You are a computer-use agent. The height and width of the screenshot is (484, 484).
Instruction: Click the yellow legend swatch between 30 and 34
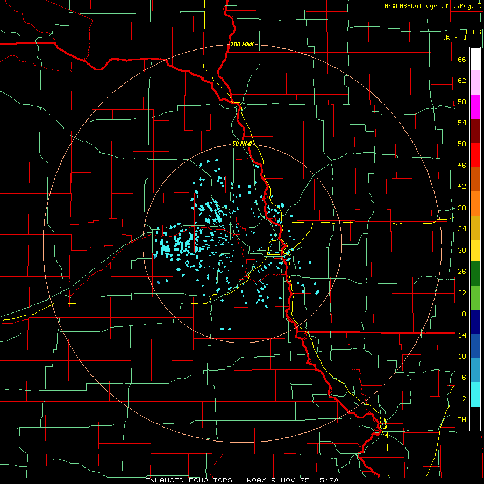(475, 251)
